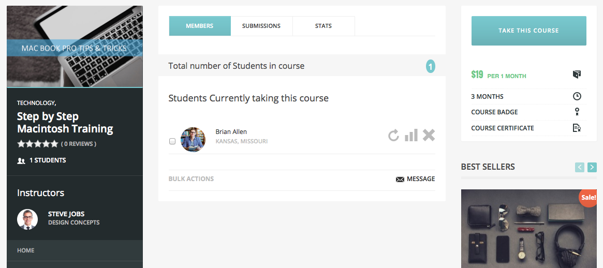
Task: Click the clock icon beside 3 Months
Action: (x=577, y=97)
